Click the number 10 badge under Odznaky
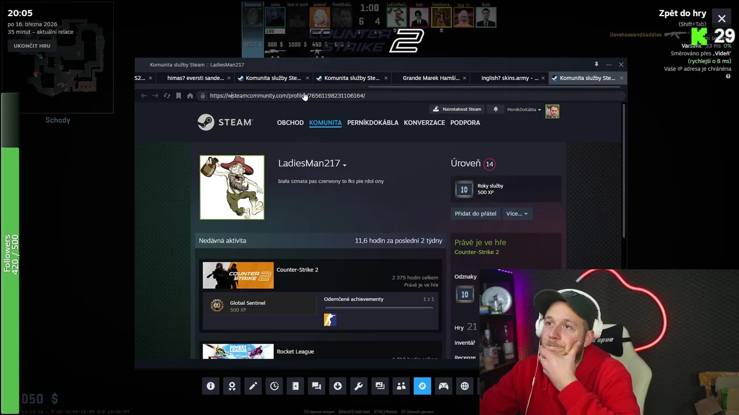This screenshot has width=739, height=415. [465, 295]
